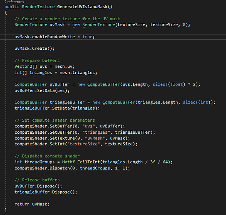Click the "uvMask" string literal
226x215 pixels.
coord(95,138)
